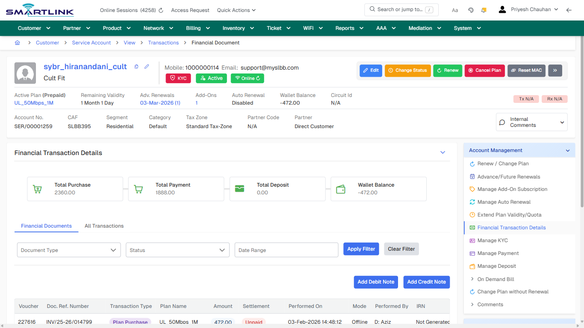Click the theme palette icon
This screenshot has width=584, height=328.
(x=471, y=9)
